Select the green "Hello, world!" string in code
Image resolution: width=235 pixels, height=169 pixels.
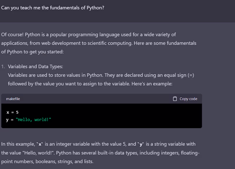point(33,120)
